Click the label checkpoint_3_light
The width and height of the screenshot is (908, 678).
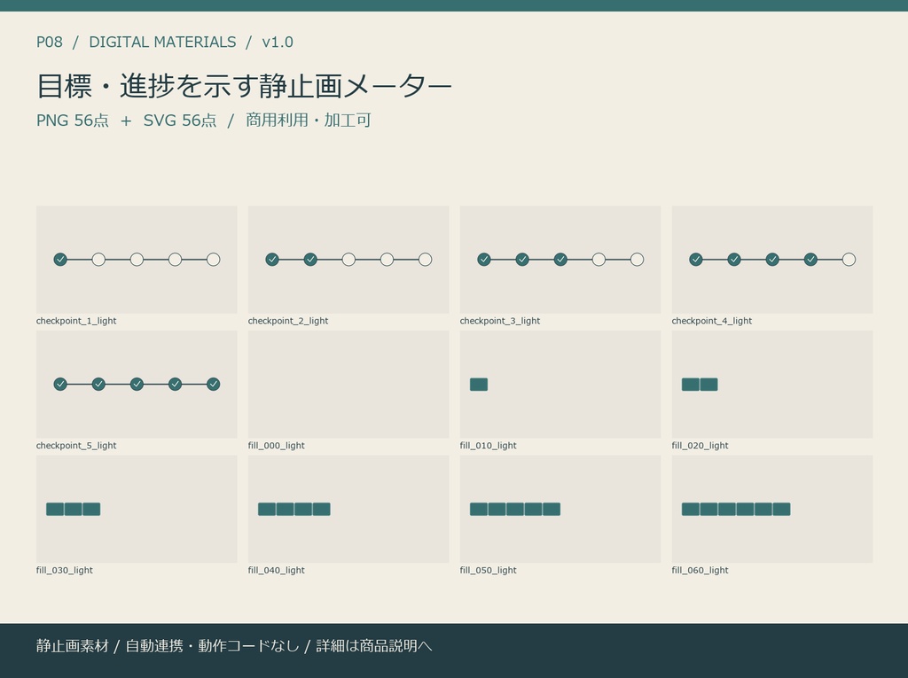tap(500, 321)
